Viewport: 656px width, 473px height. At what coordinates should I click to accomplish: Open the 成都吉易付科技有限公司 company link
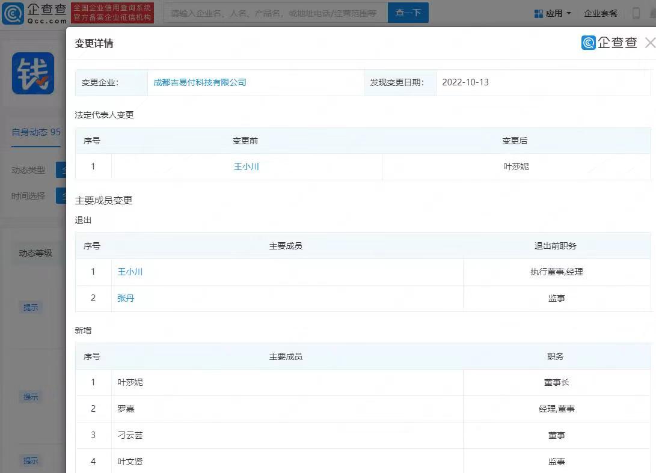point(200,82)
